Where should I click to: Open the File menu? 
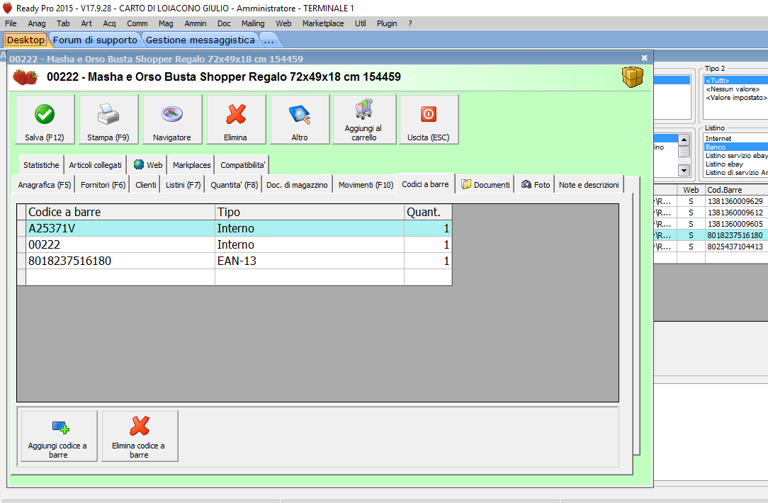(11, 23)
